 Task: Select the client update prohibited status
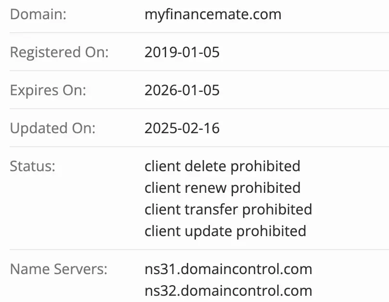coord(225,231)
